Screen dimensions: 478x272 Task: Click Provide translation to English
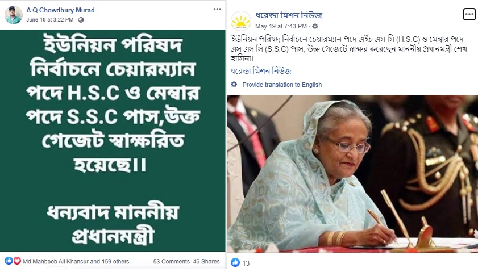[282, 85]
